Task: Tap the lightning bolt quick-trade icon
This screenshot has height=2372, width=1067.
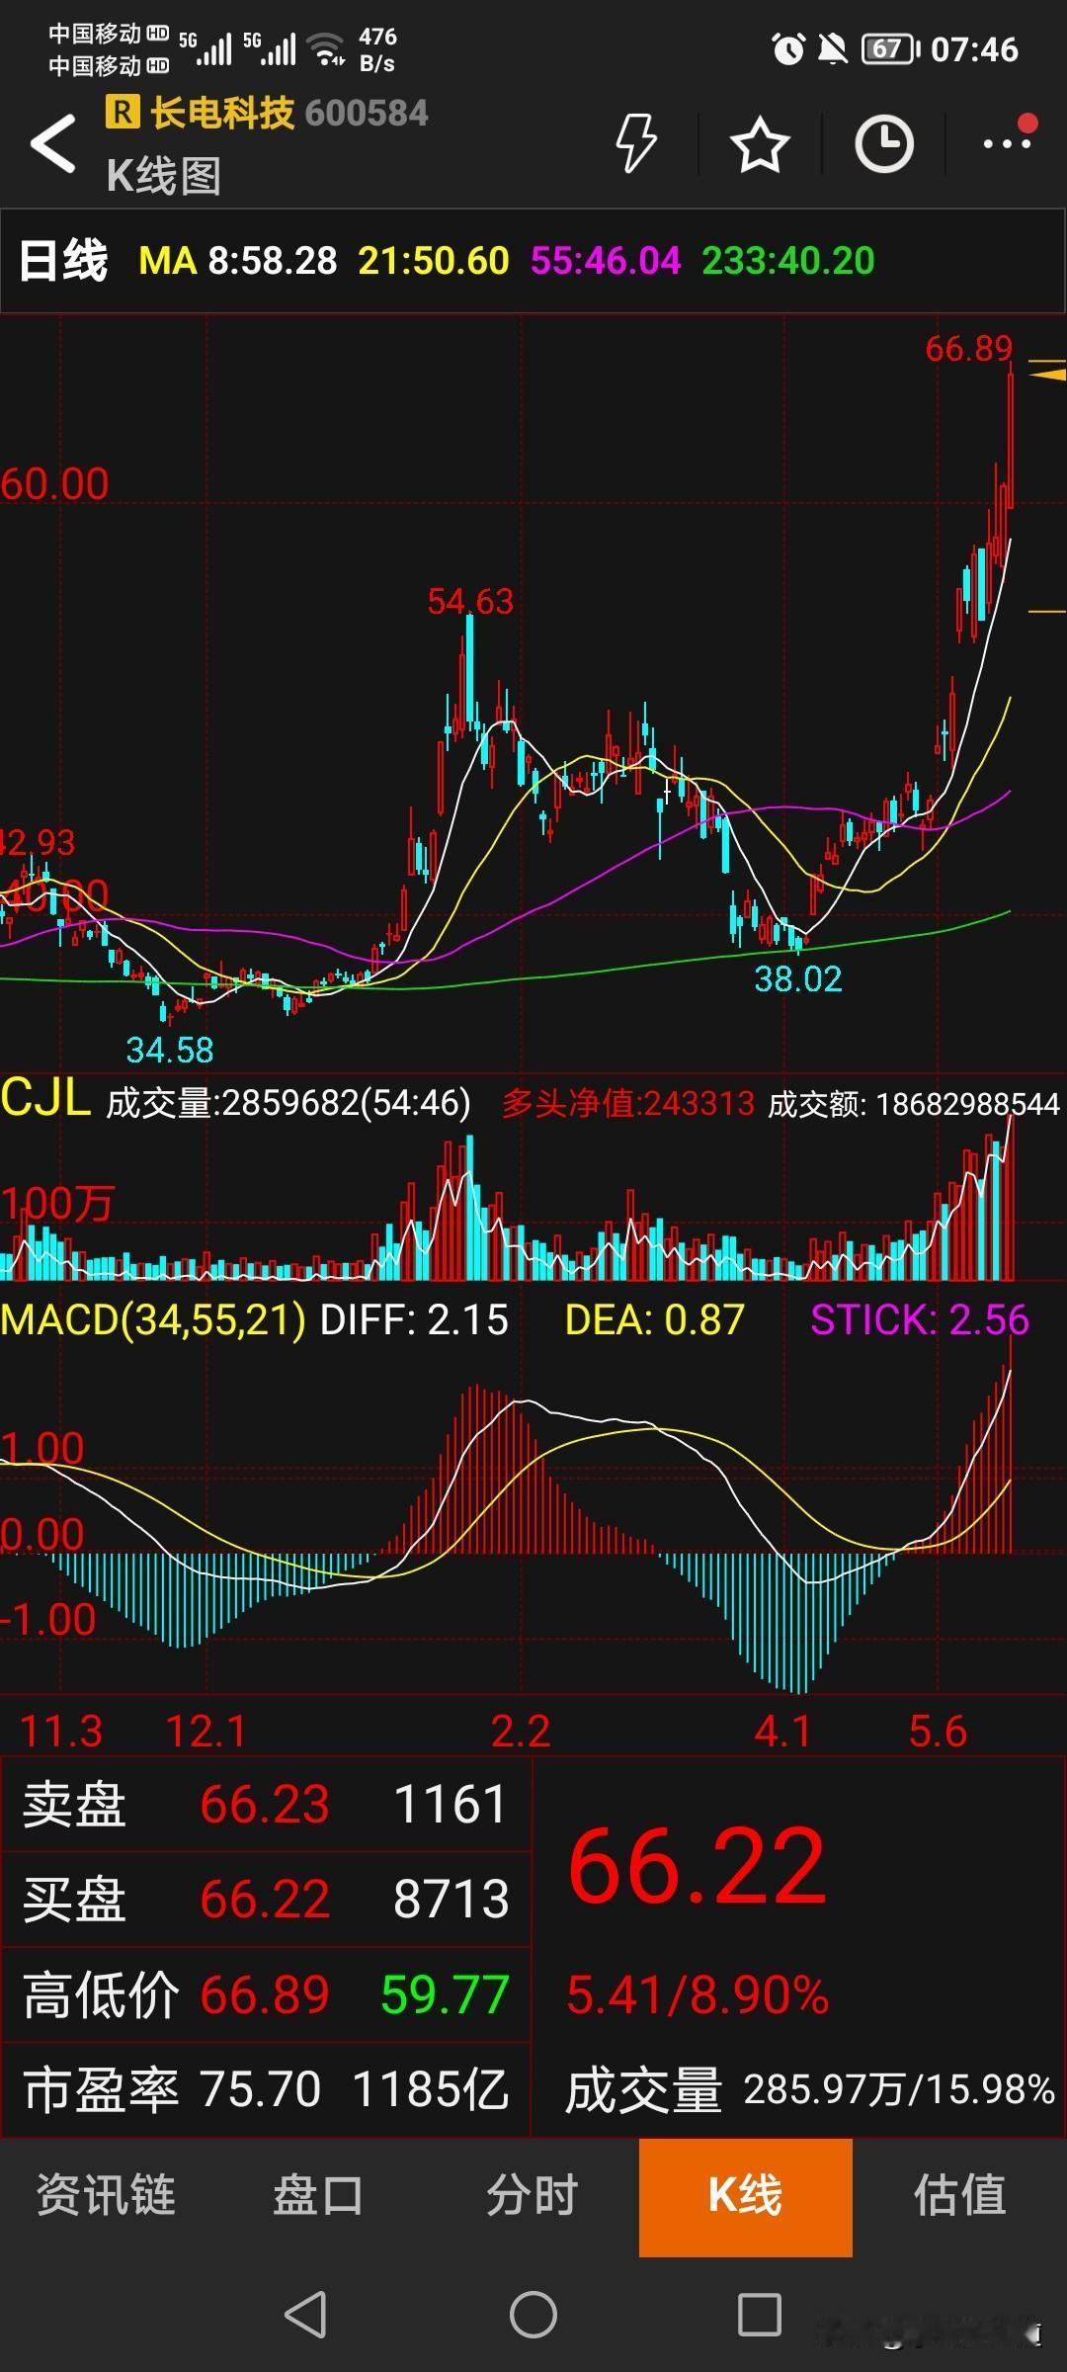Action: (636, 144)
